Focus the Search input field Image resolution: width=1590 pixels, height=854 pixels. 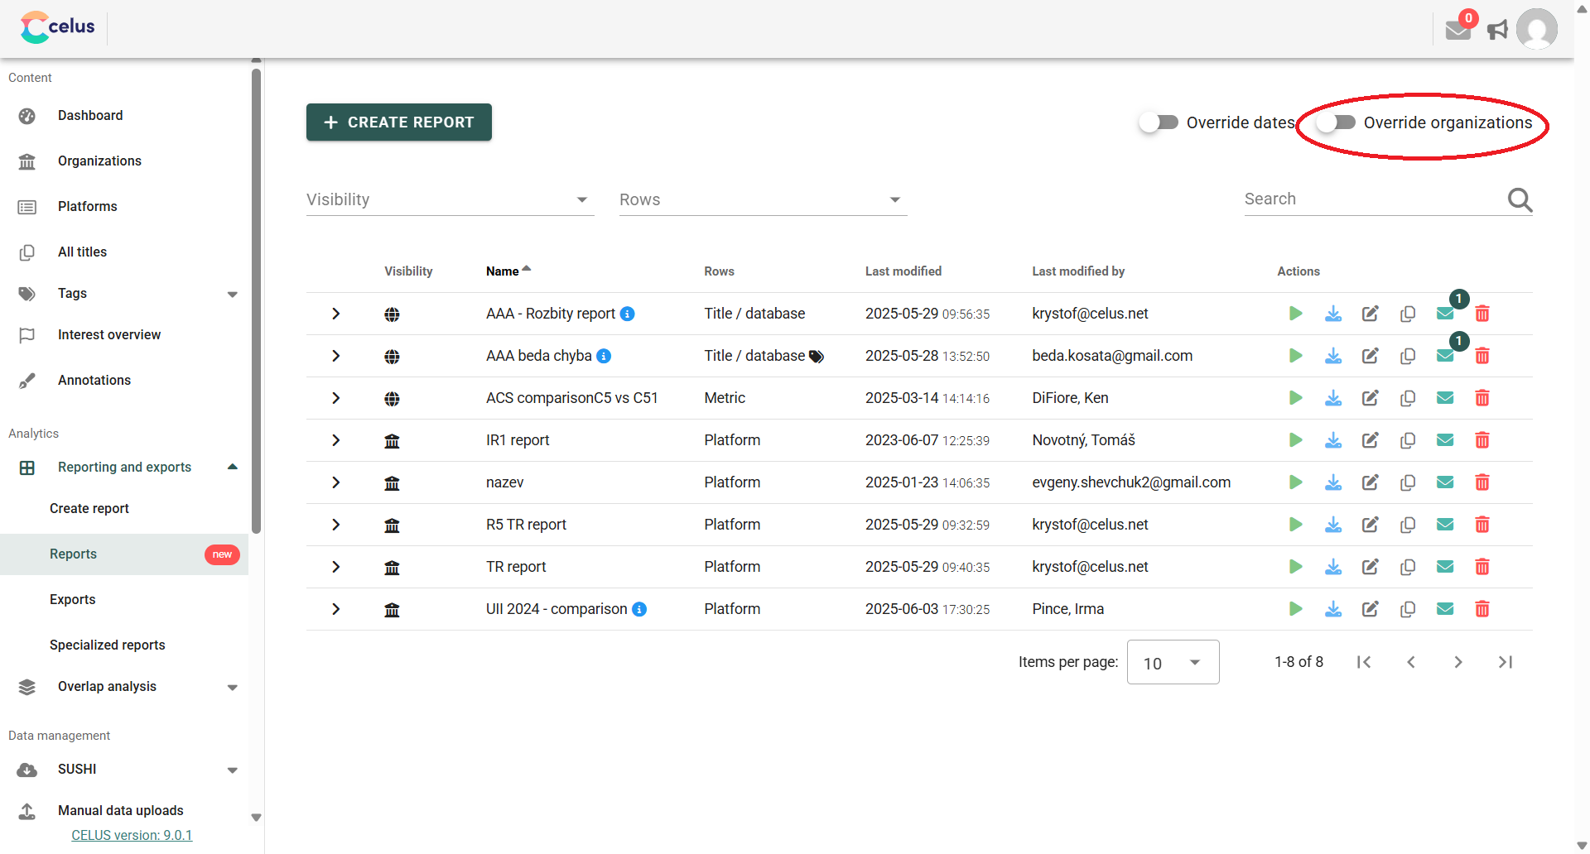1373,199
